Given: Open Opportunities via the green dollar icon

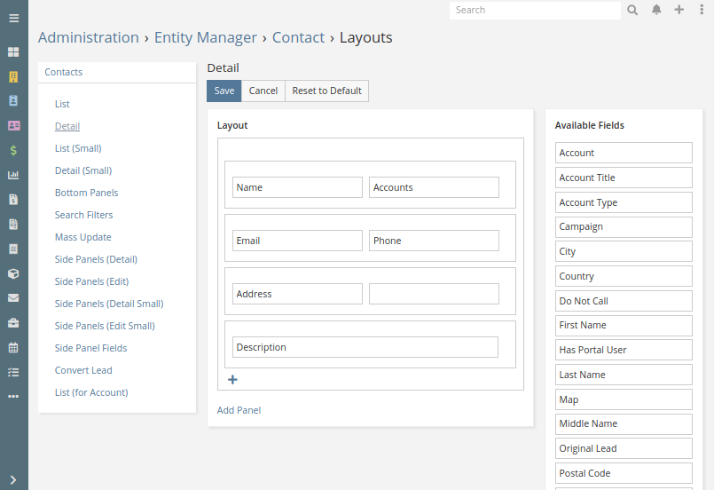Looking at the screenshot, I should (13, 150).
